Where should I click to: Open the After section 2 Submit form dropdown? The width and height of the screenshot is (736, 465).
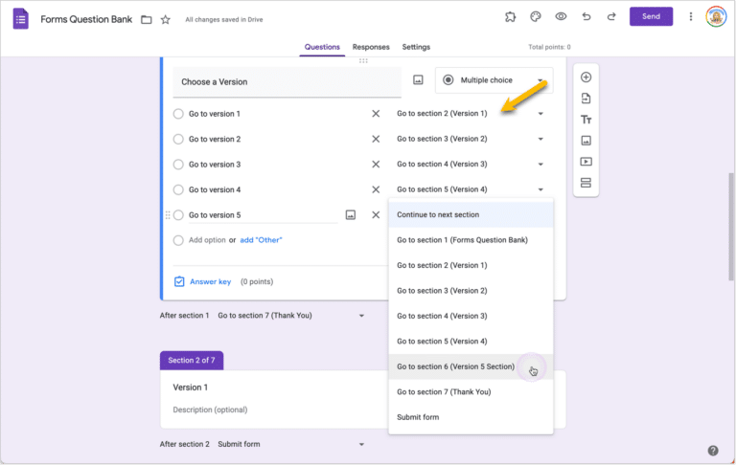(291, 444)
